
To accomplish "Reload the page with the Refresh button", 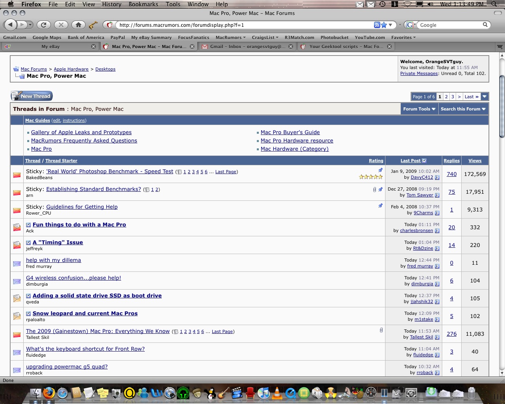I will point(44,25).
